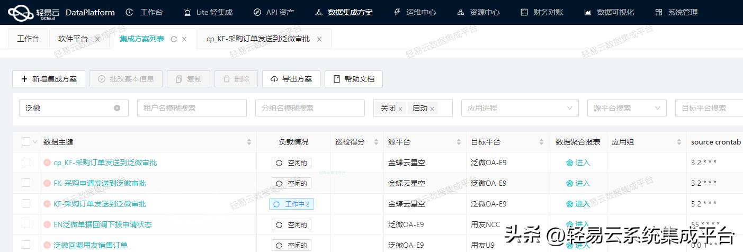Check the 泛微回调用友销售订单 row

[26, 245]
